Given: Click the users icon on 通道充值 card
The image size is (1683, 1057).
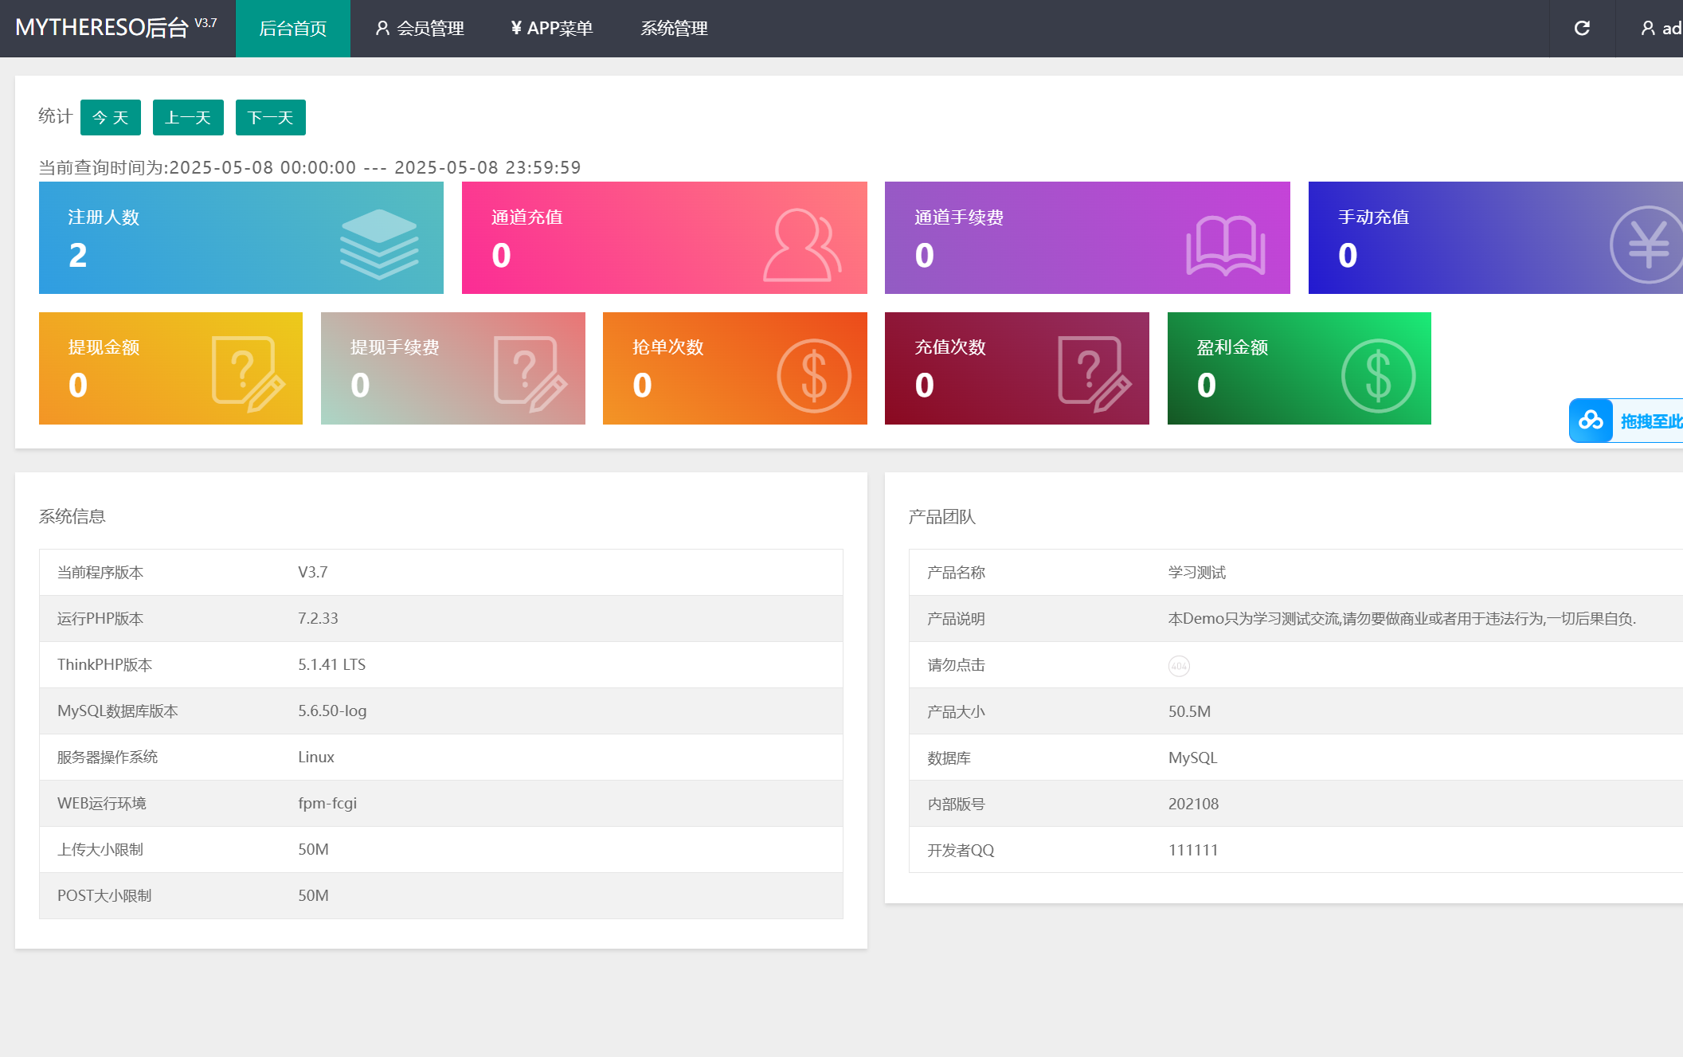Looking at the screenshot, I should [801, 245].
